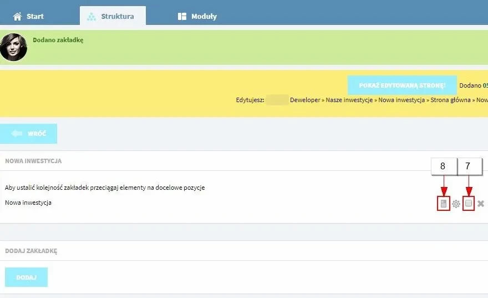The image size is (488, 298).
Task: Click the DODAJ button
Action: tap(26, 277)
